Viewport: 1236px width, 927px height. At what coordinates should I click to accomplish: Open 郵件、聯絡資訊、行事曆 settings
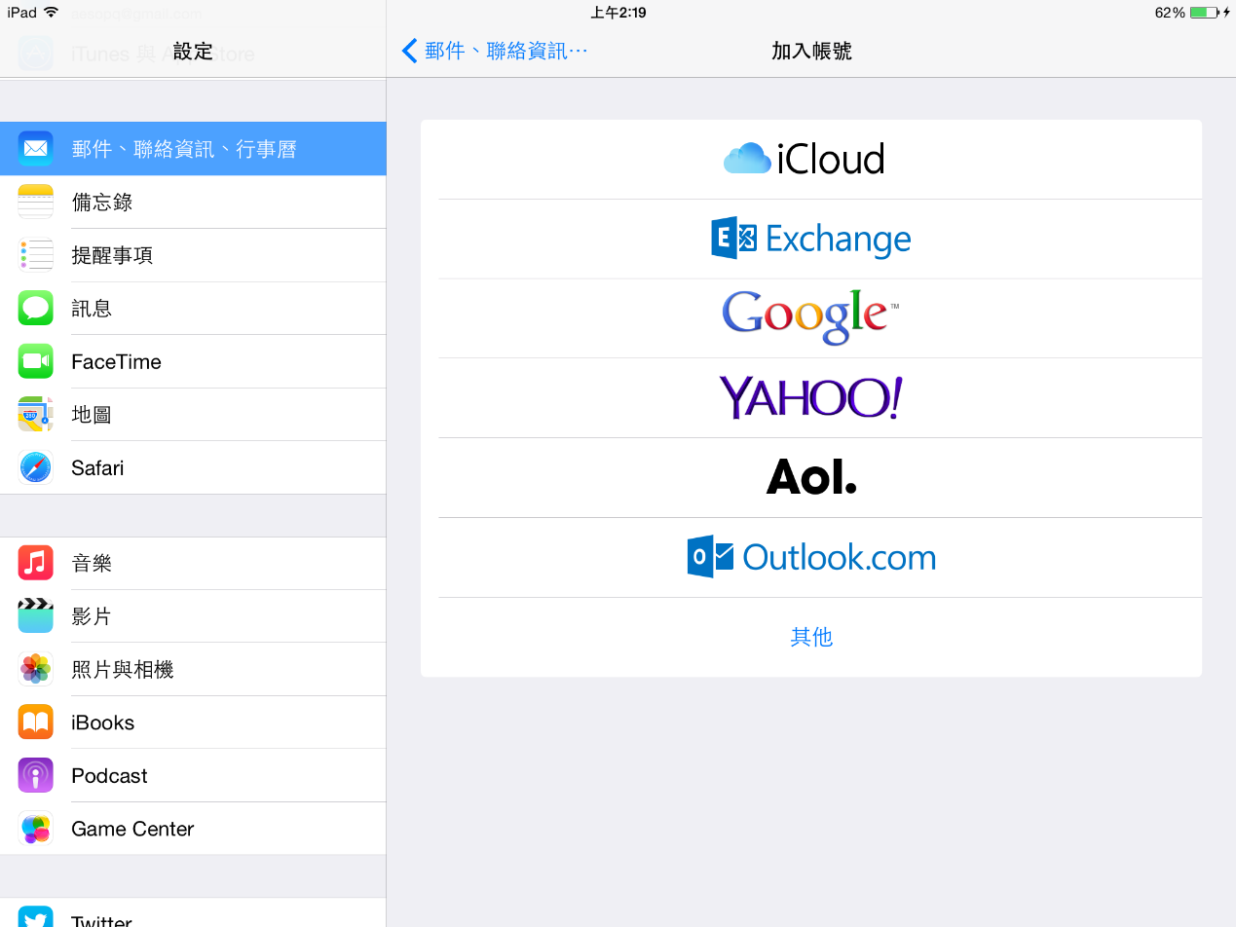coord(193,149)
